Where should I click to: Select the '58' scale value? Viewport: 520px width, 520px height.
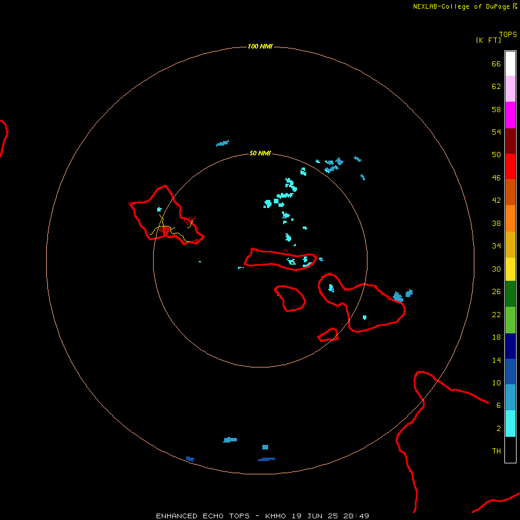click(496, 109)
